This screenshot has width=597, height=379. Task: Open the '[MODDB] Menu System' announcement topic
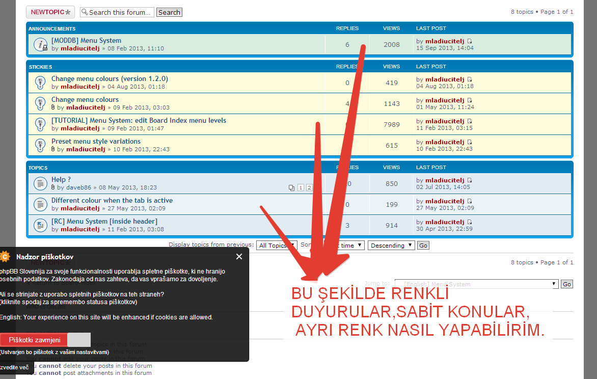pyautogui.click(x=86, y=40)
